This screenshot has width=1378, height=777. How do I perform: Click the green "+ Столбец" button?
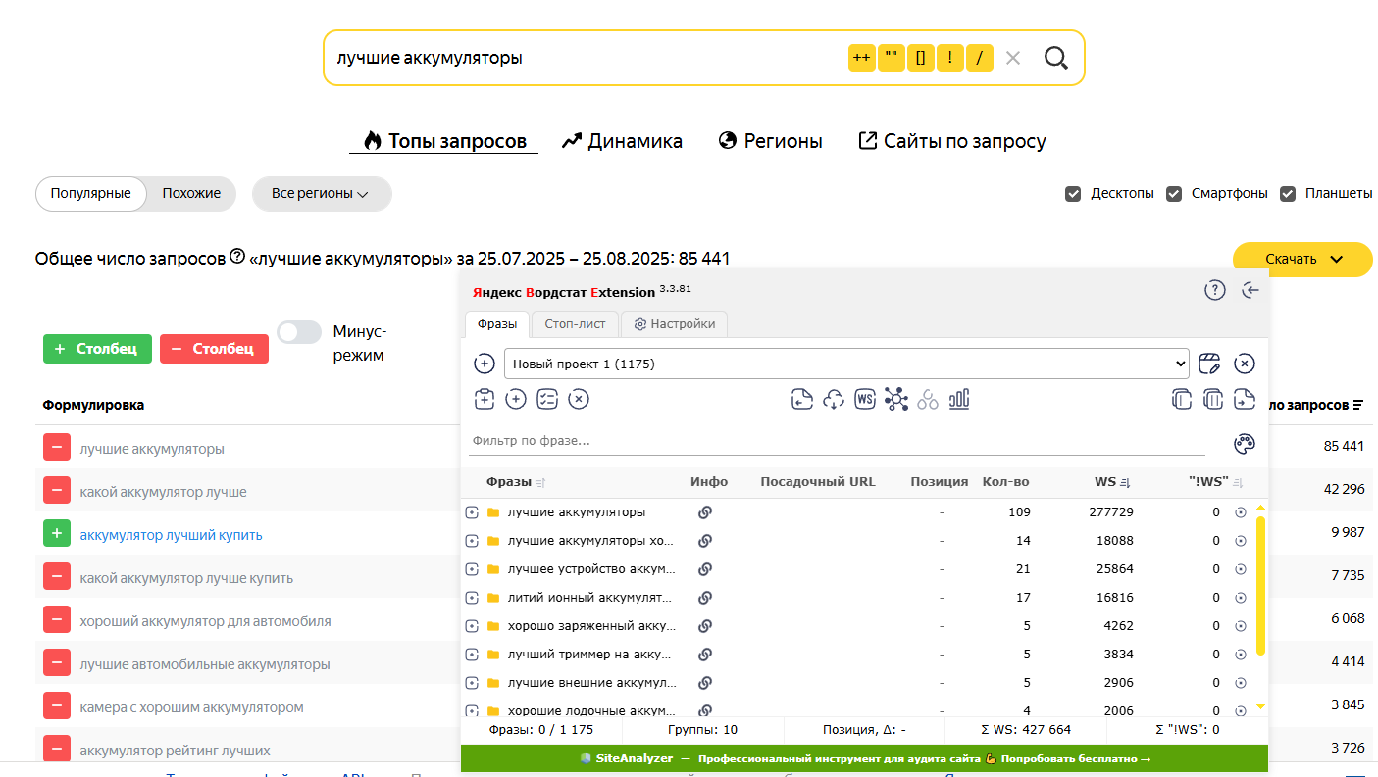tap(97, 349)
